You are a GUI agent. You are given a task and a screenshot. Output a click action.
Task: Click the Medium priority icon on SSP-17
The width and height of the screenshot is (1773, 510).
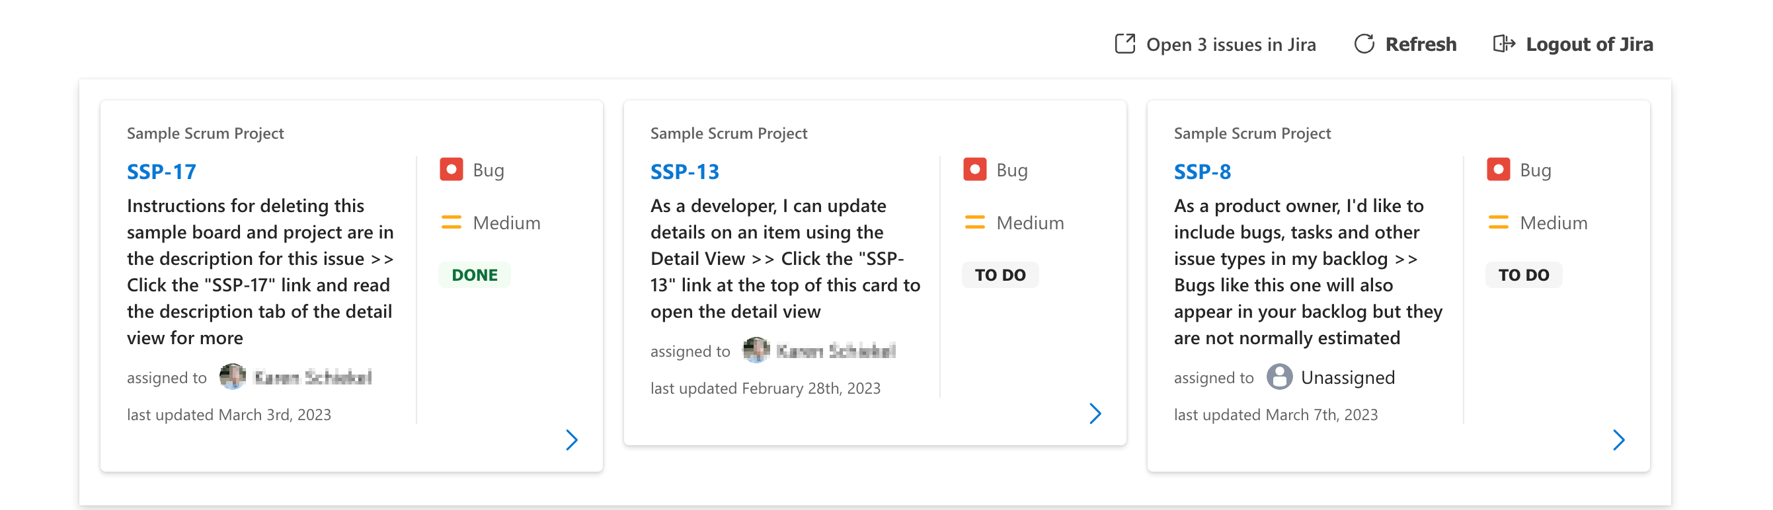(452, 223)
